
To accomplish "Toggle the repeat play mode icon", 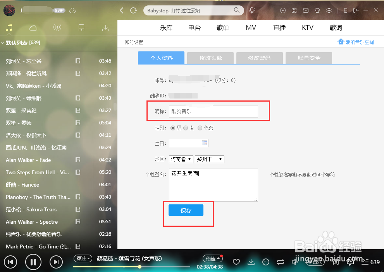I will pyautogui.click(x=281, y=262).
